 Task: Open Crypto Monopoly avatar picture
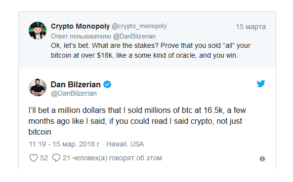[x=38, y=31]
